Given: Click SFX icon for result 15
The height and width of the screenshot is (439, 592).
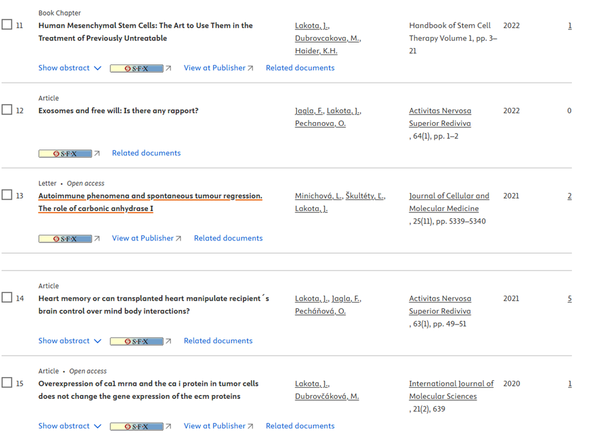Looking at the screenshot, I should 137,426.
